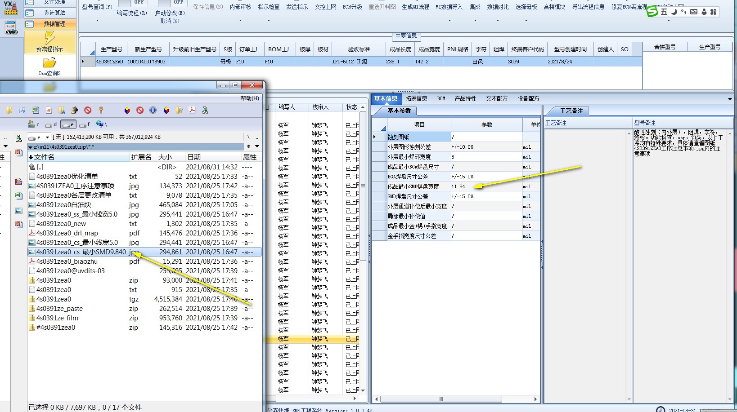Viewport: 737px width, 412px height.
Task: Expand the 指示检查 dropdown arrow
Action: [x=269, y=20]
